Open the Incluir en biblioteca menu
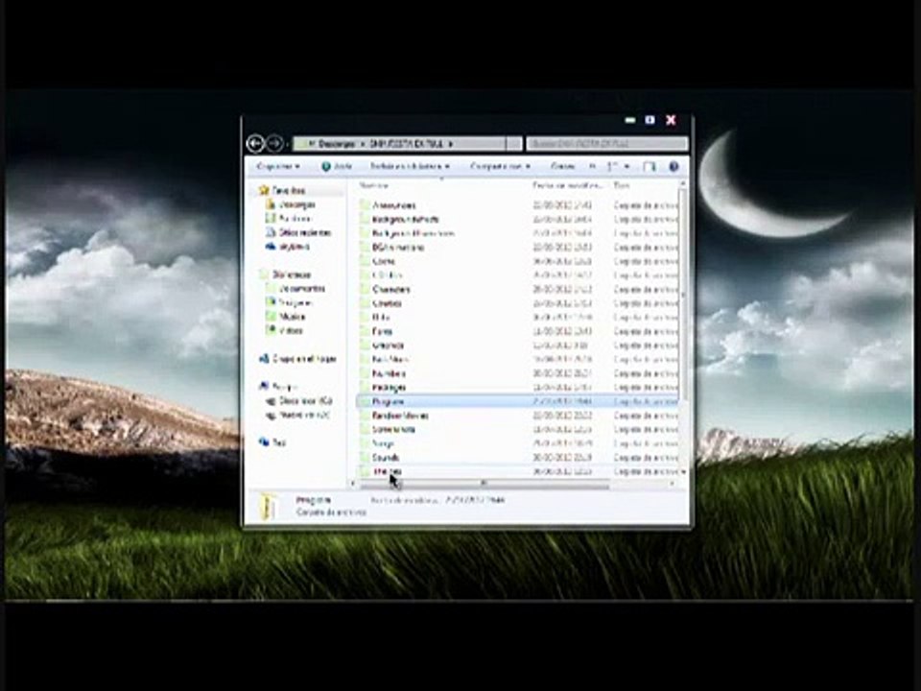Image resolution: width=921 pixels, height=691 pixels. click(410, 167)
